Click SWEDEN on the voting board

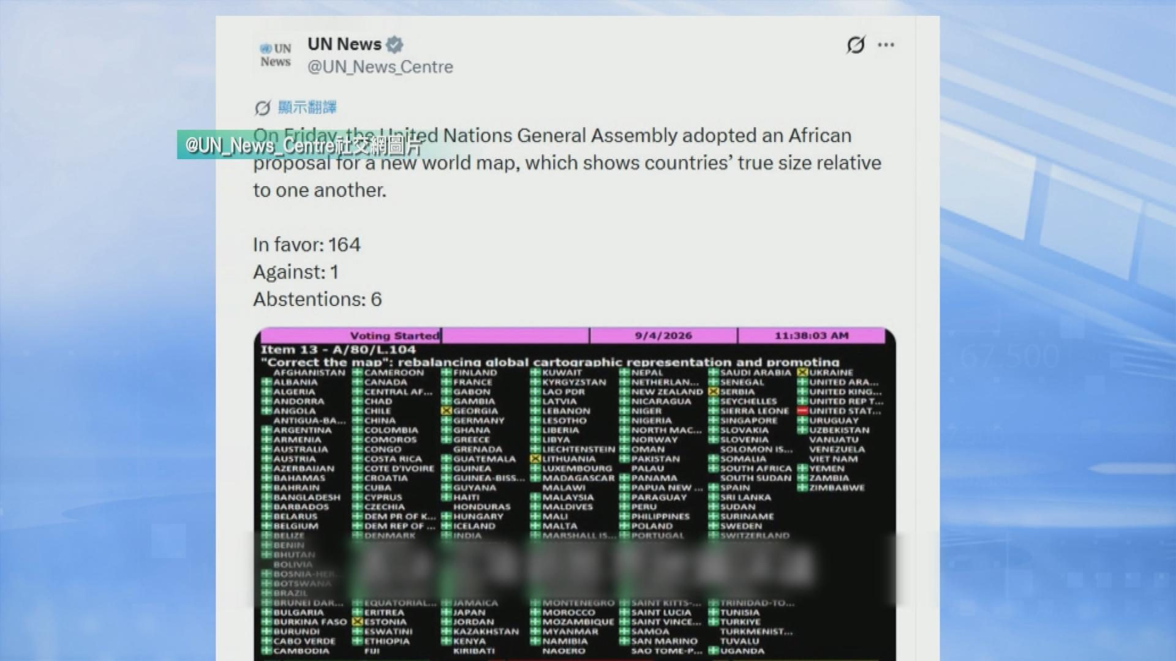pos(741,526)
